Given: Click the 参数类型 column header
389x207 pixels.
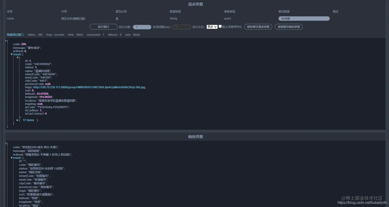Looking at the screenshot, I should 230,12.
